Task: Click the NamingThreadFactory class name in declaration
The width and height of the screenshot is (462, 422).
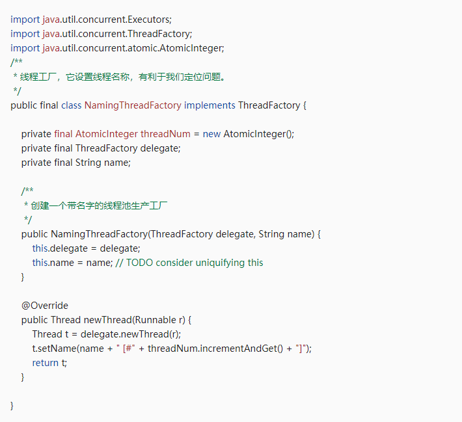Action: pyautogui.click(x=133, y=105)
